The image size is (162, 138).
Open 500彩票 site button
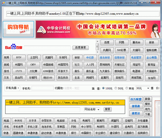pyautogui.click(x=122, y=50)
